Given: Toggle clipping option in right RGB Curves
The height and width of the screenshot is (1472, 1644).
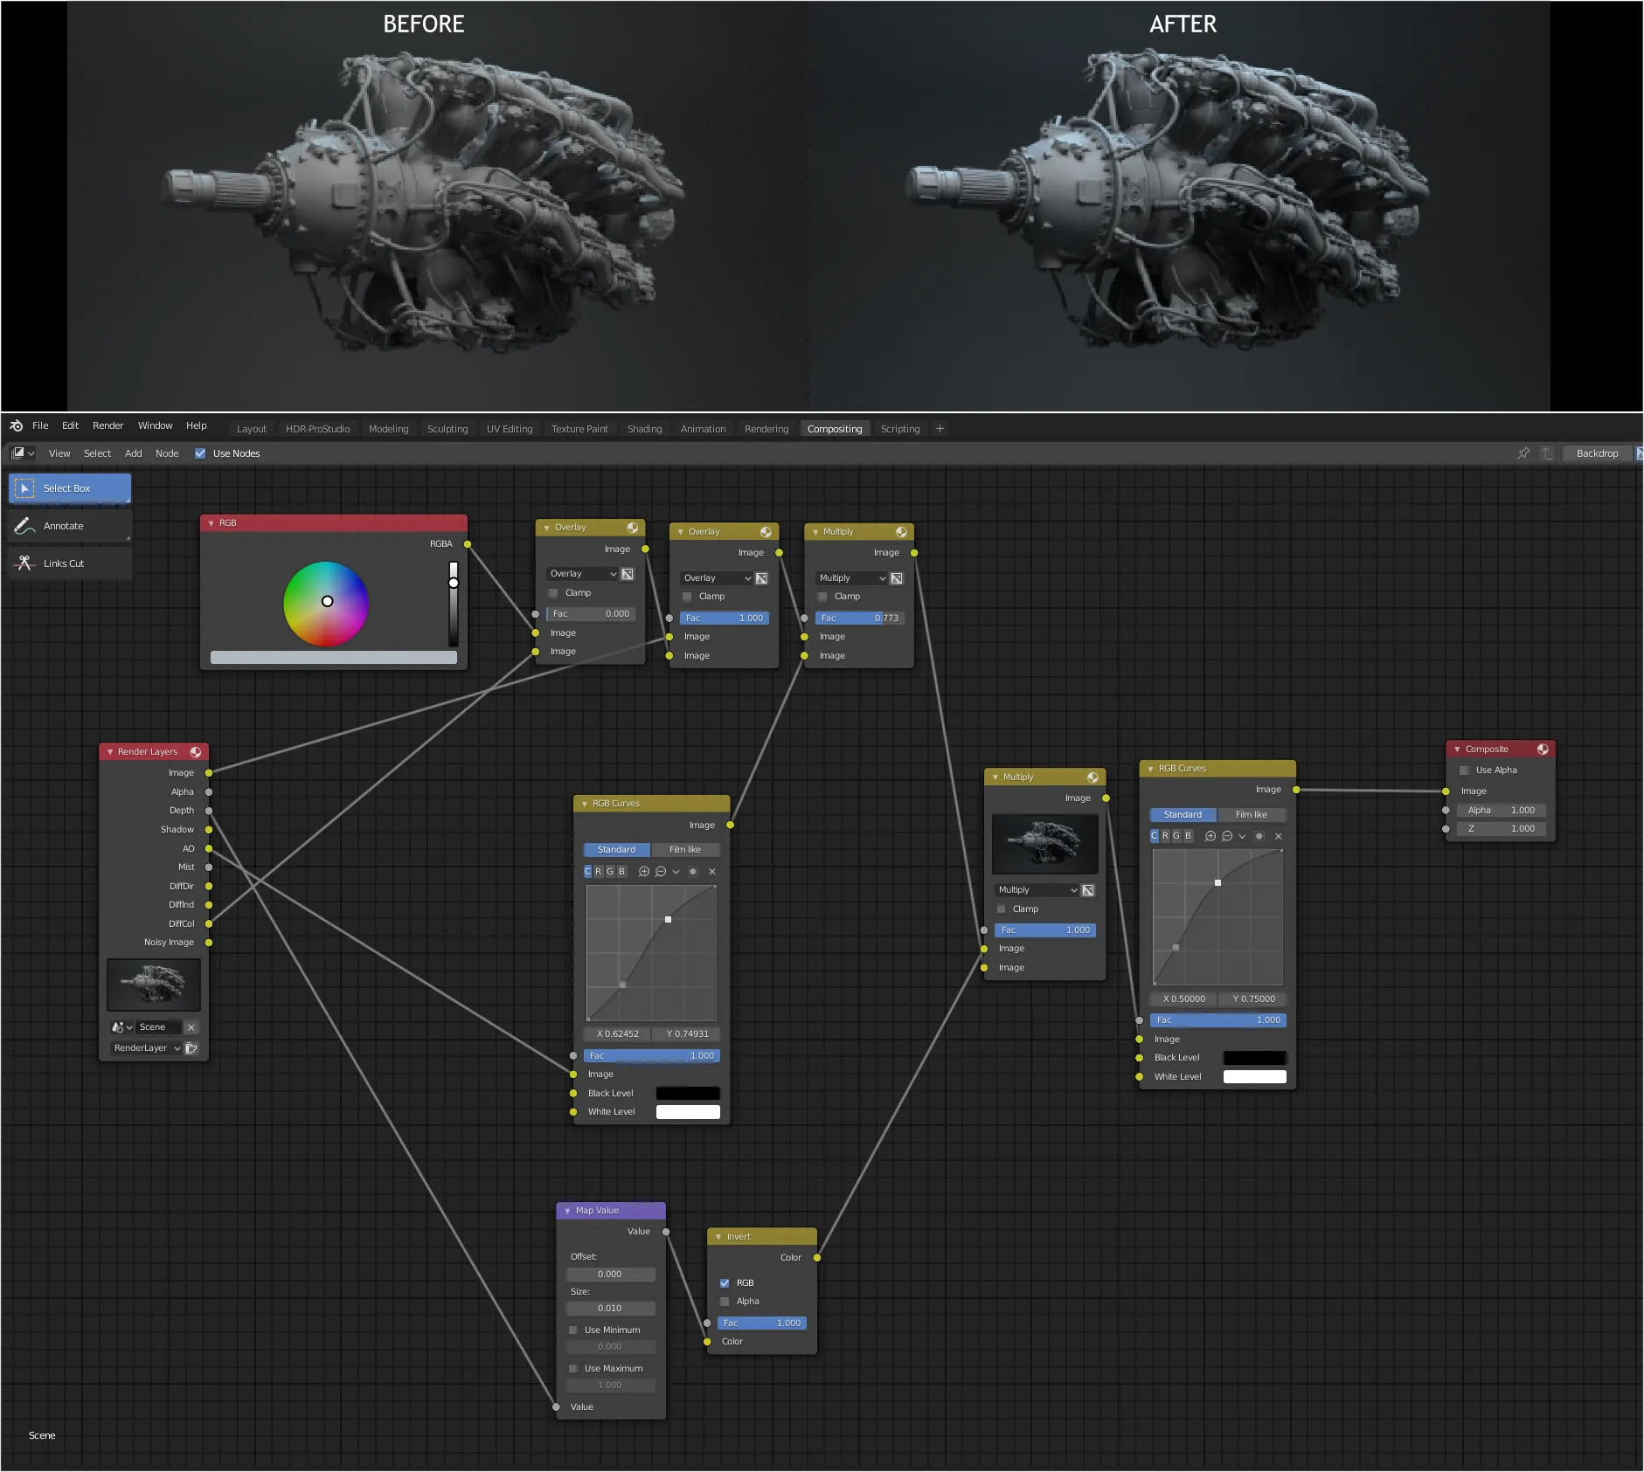Looking at the screenshot, I should [x=1259, y=836].
